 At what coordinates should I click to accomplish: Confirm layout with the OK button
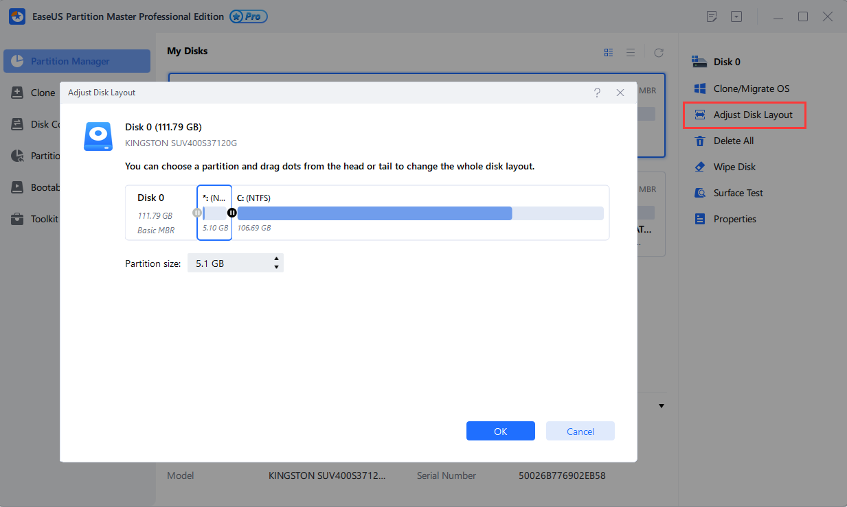[x=500, y=431]
